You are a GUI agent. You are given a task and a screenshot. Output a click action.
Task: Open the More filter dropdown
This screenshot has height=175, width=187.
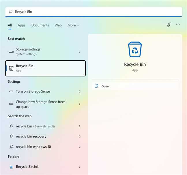click(73, 25)
